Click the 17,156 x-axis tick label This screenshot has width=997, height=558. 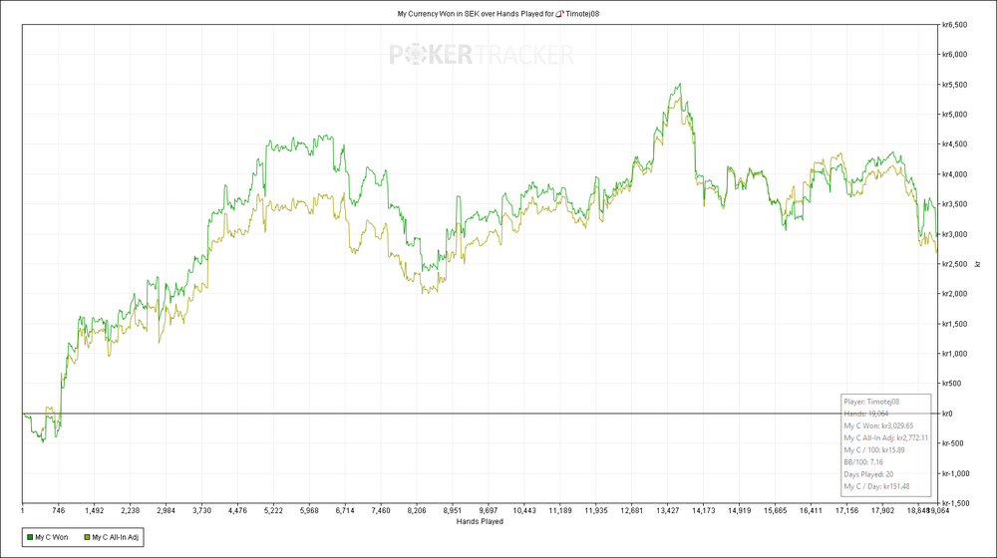[846, 510]
